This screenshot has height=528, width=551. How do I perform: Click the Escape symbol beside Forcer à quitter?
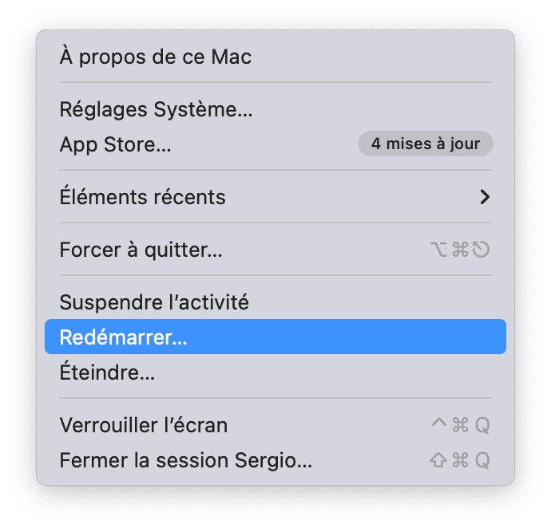coord(481,250)
